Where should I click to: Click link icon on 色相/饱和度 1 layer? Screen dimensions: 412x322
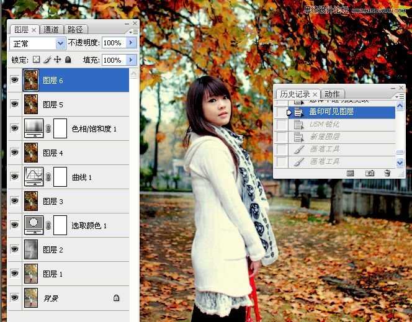point(48,128)
